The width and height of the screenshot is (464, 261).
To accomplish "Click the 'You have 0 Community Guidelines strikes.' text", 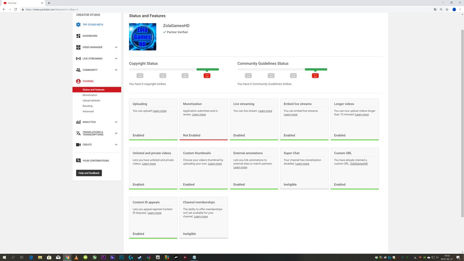I will (265, 84).
